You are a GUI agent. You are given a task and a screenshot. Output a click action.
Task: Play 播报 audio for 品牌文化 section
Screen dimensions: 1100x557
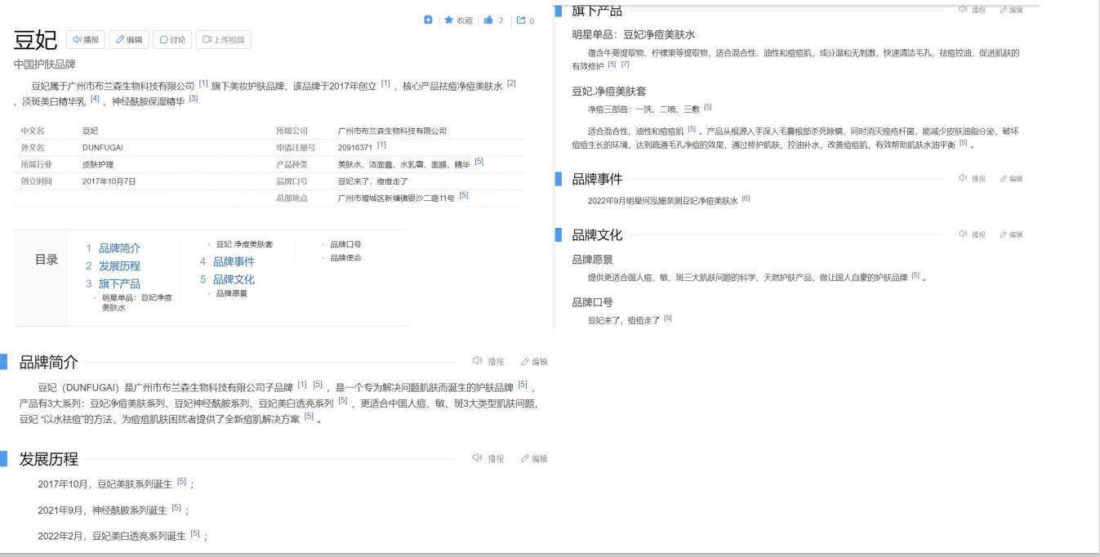[973, 235]
